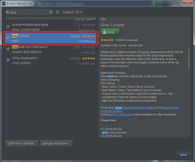Click the 'Grep Console' title in details panel

coord(112,25)
